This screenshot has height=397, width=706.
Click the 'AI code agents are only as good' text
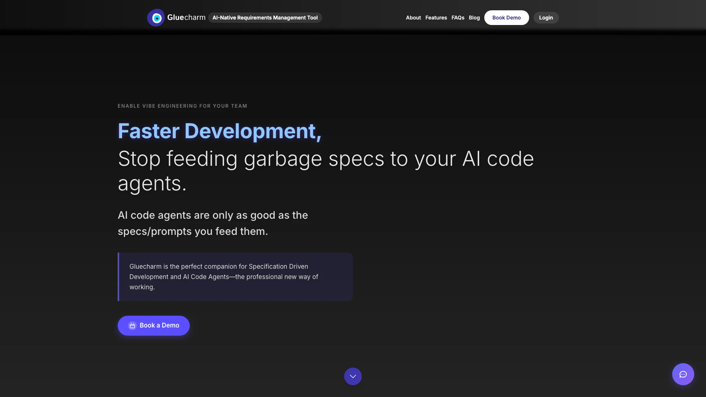(x=213, y=215)
